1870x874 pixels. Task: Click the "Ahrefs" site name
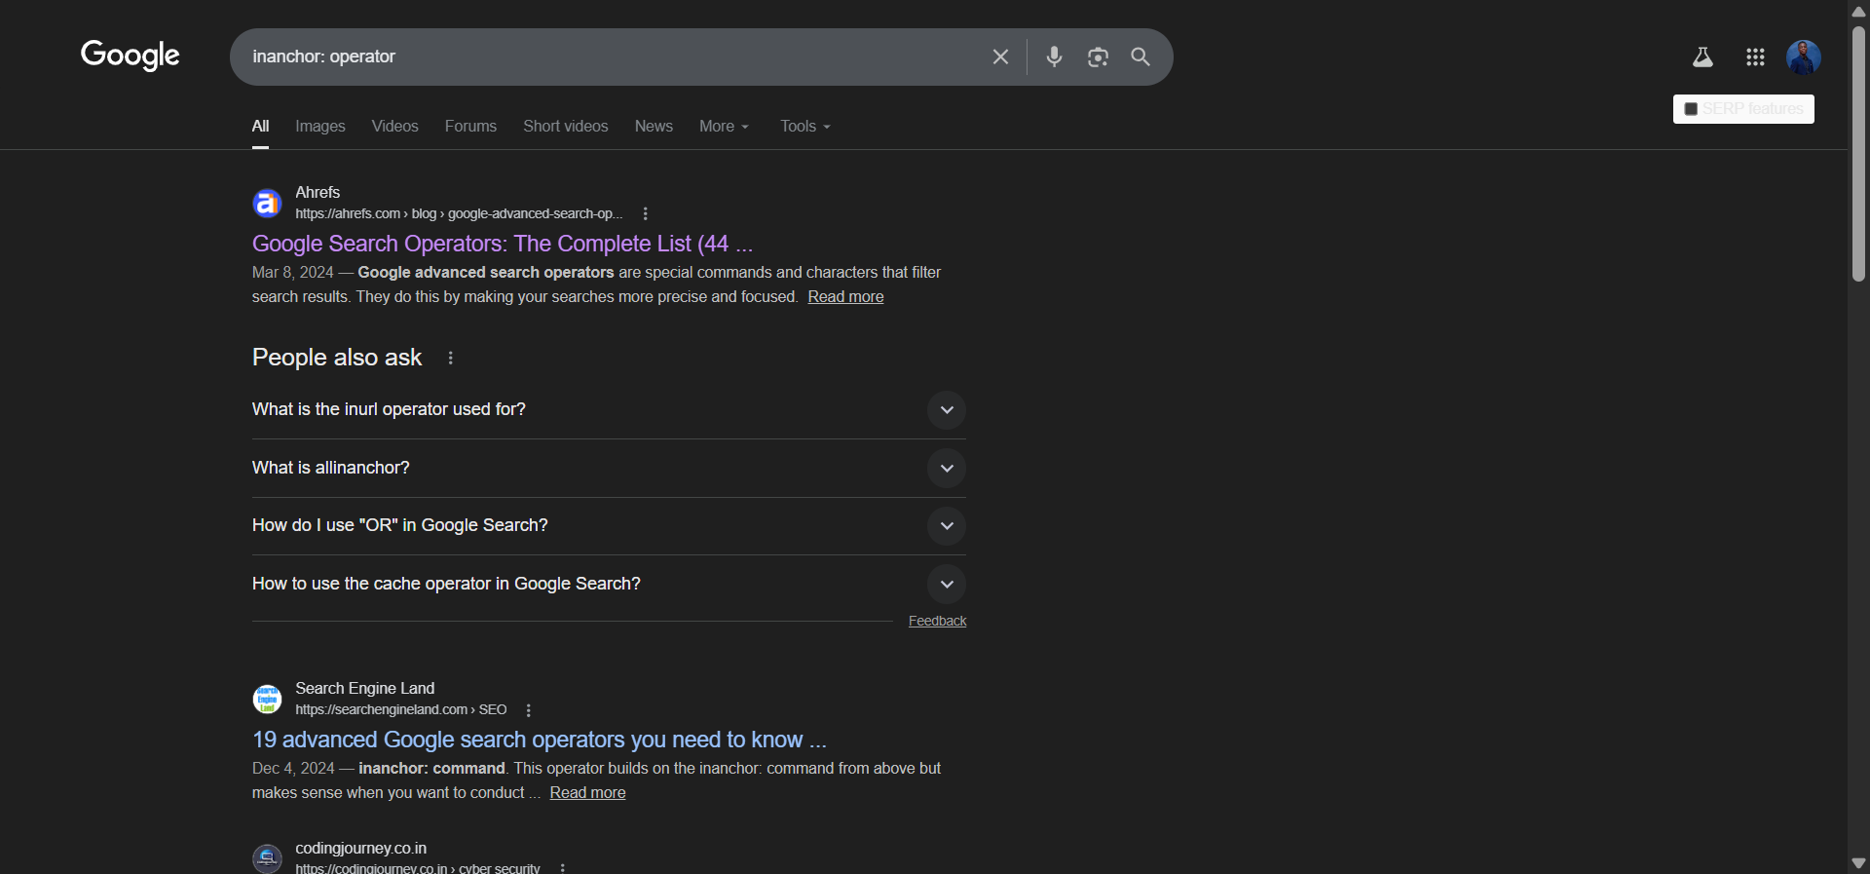(318, 192)
